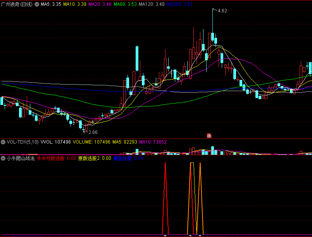Click the green MA60: 3.53 label
Viewport: 312px width, 237px height.
pyautogui.click(x=125, y=4)
